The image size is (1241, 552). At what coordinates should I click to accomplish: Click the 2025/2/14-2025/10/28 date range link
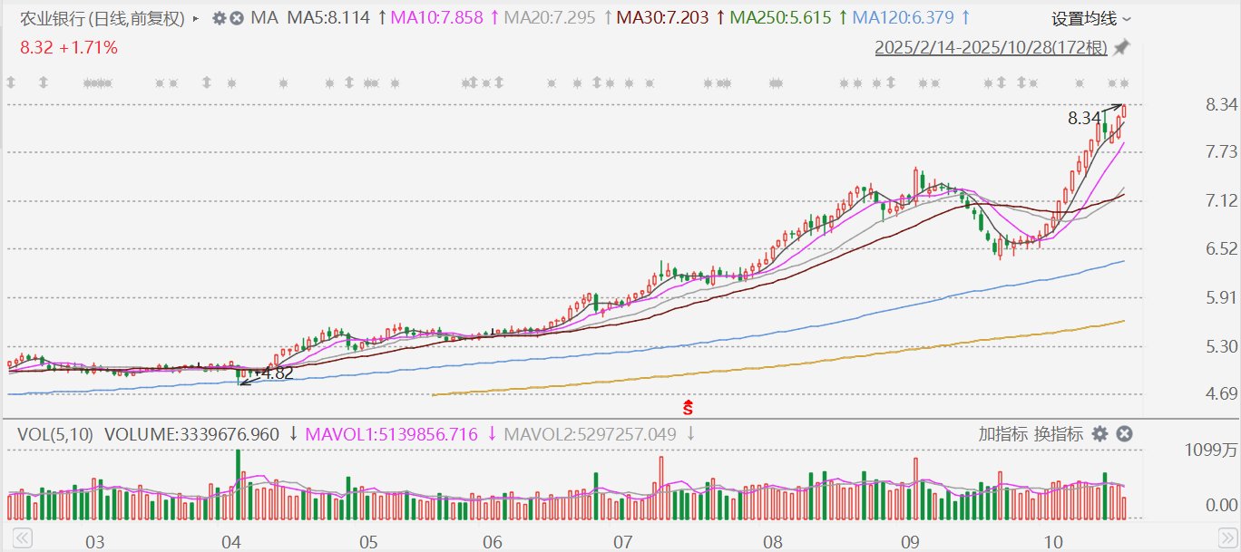pos(992,47)
